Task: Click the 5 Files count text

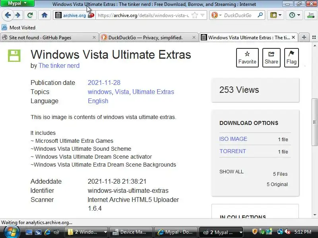Action: pos(280,174)
